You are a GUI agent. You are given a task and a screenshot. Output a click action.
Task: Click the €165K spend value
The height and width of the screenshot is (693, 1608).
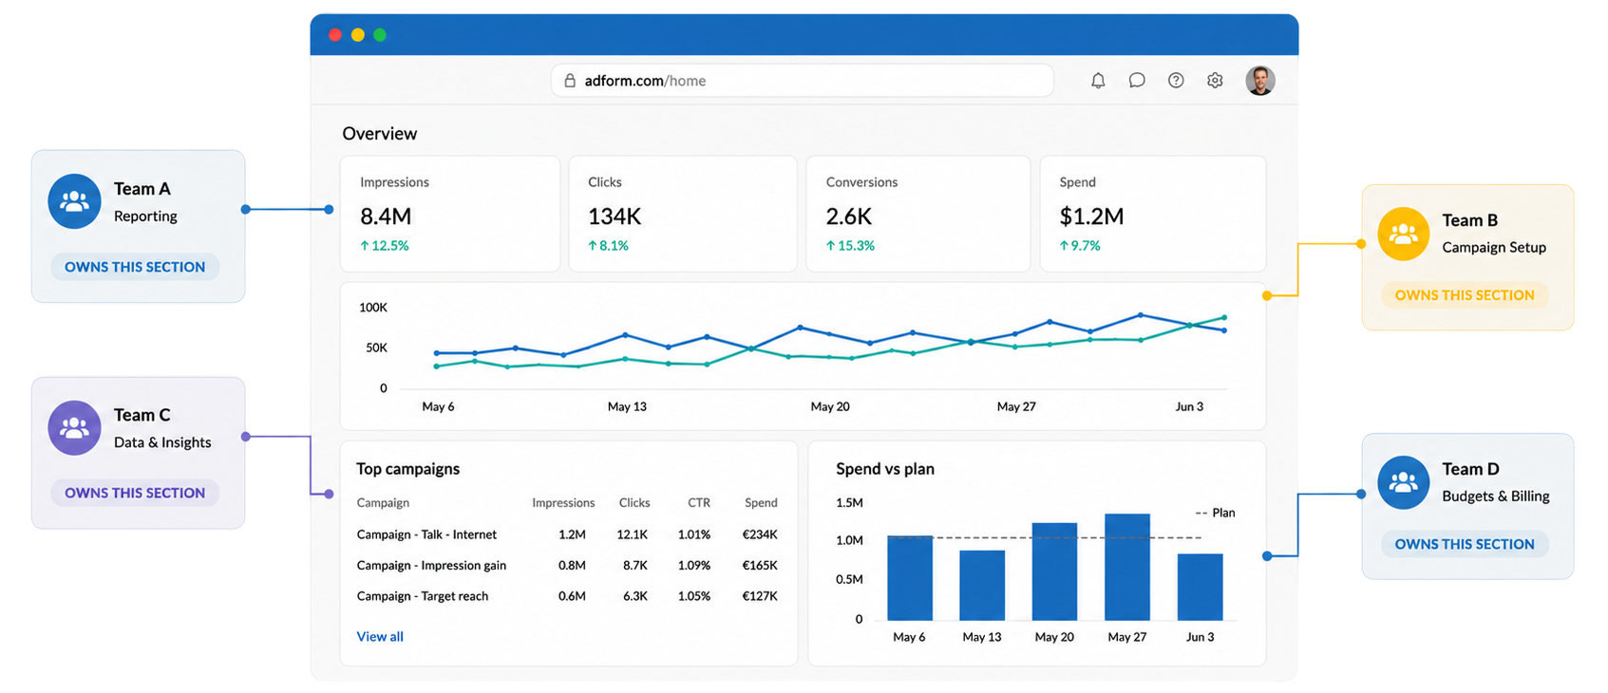click(x=760, y=565)
